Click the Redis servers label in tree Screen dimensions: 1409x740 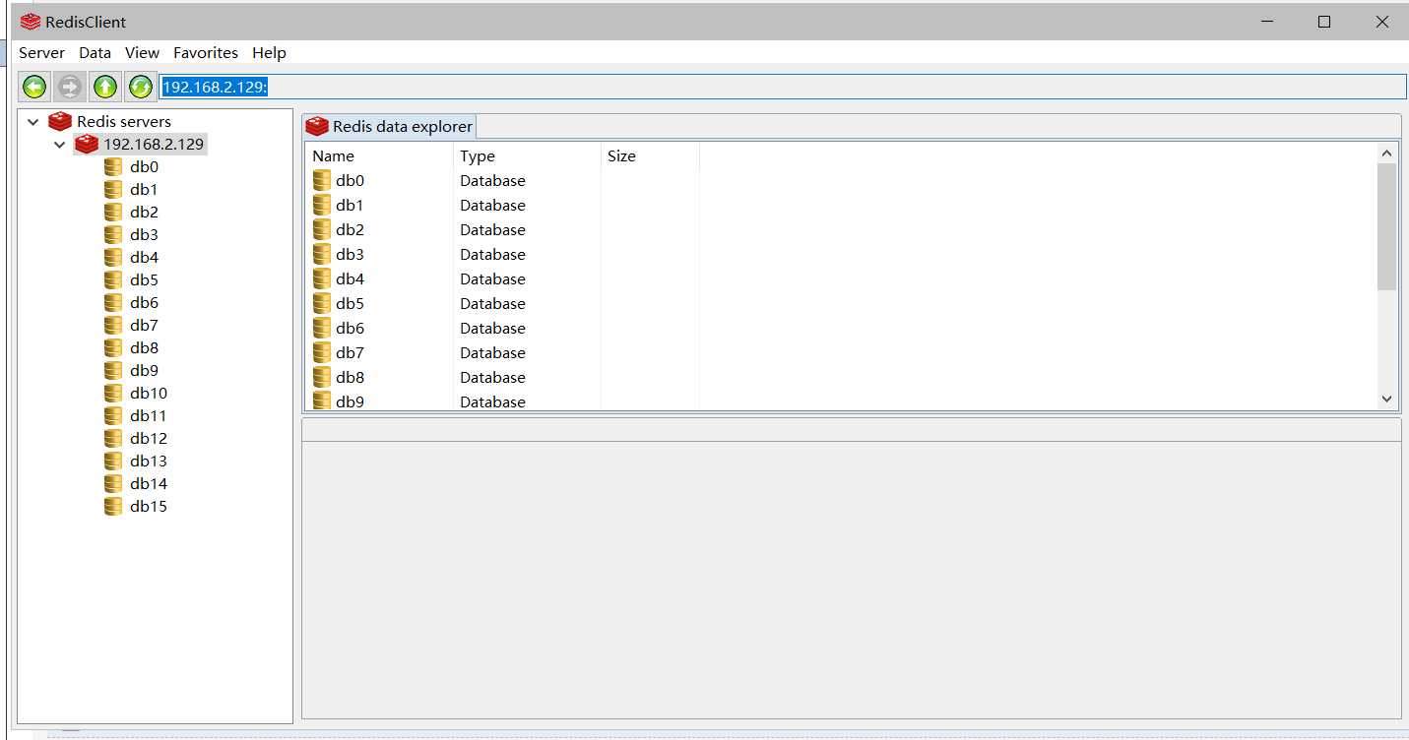pyautogui.click(x=124, y=121)
